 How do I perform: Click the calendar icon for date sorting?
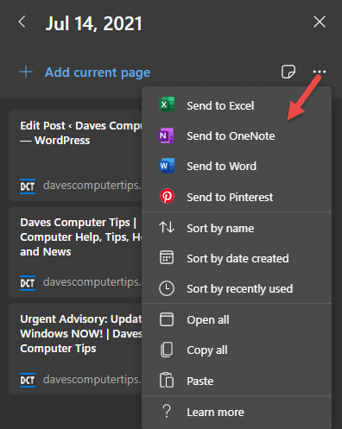coord(167,257)
